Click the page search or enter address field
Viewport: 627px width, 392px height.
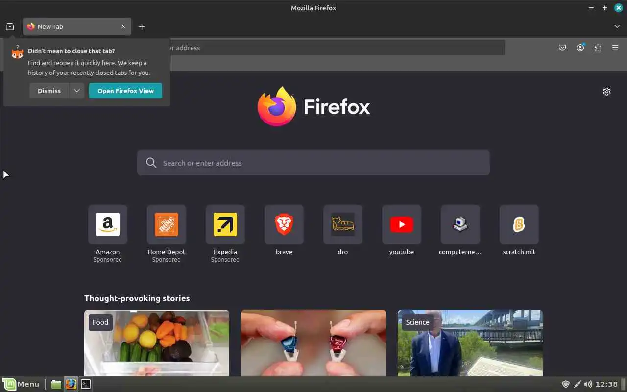pyautogui.click(x=313, y=163)
